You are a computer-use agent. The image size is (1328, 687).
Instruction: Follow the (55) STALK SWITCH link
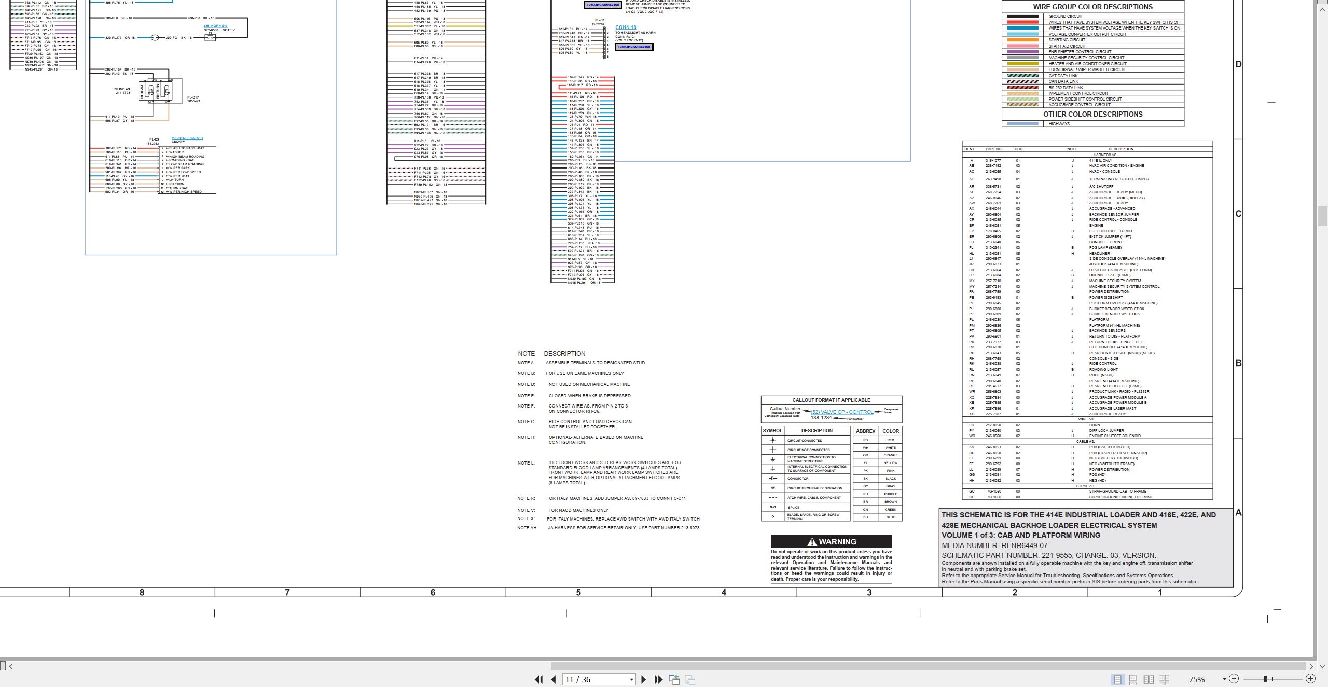[x=187, y=138]
